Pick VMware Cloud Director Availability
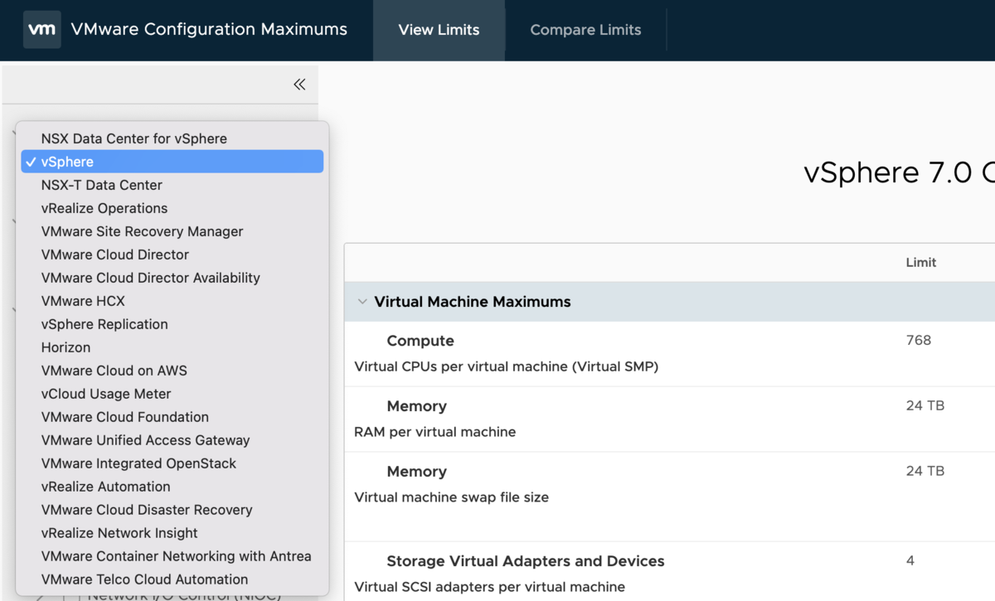This screenshot has width=995, height=601. (172, 278)
